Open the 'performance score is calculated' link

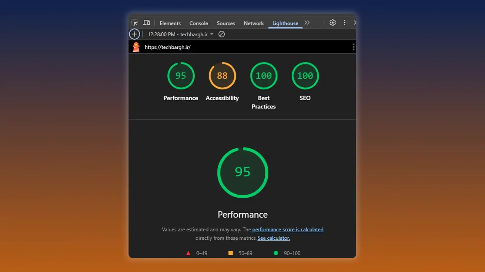click(288, 230)
